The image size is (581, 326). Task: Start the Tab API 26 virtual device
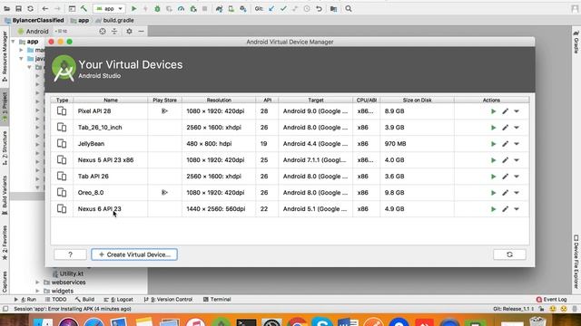coord(493,177)
